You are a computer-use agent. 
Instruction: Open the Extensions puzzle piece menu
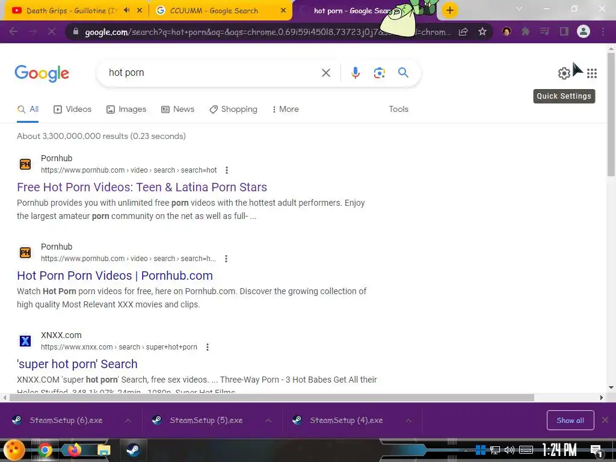525,31
